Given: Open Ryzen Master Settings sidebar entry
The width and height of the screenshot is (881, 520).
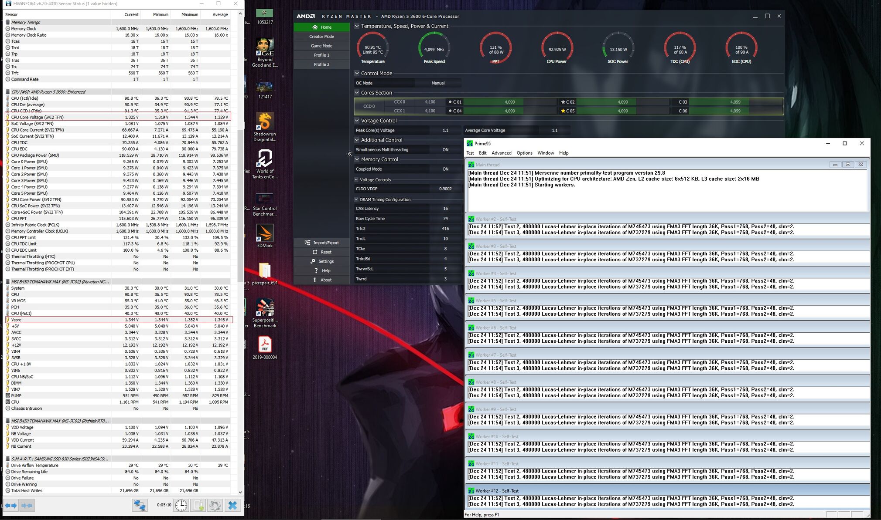Looking at the screenshot, I should [321, 261].
